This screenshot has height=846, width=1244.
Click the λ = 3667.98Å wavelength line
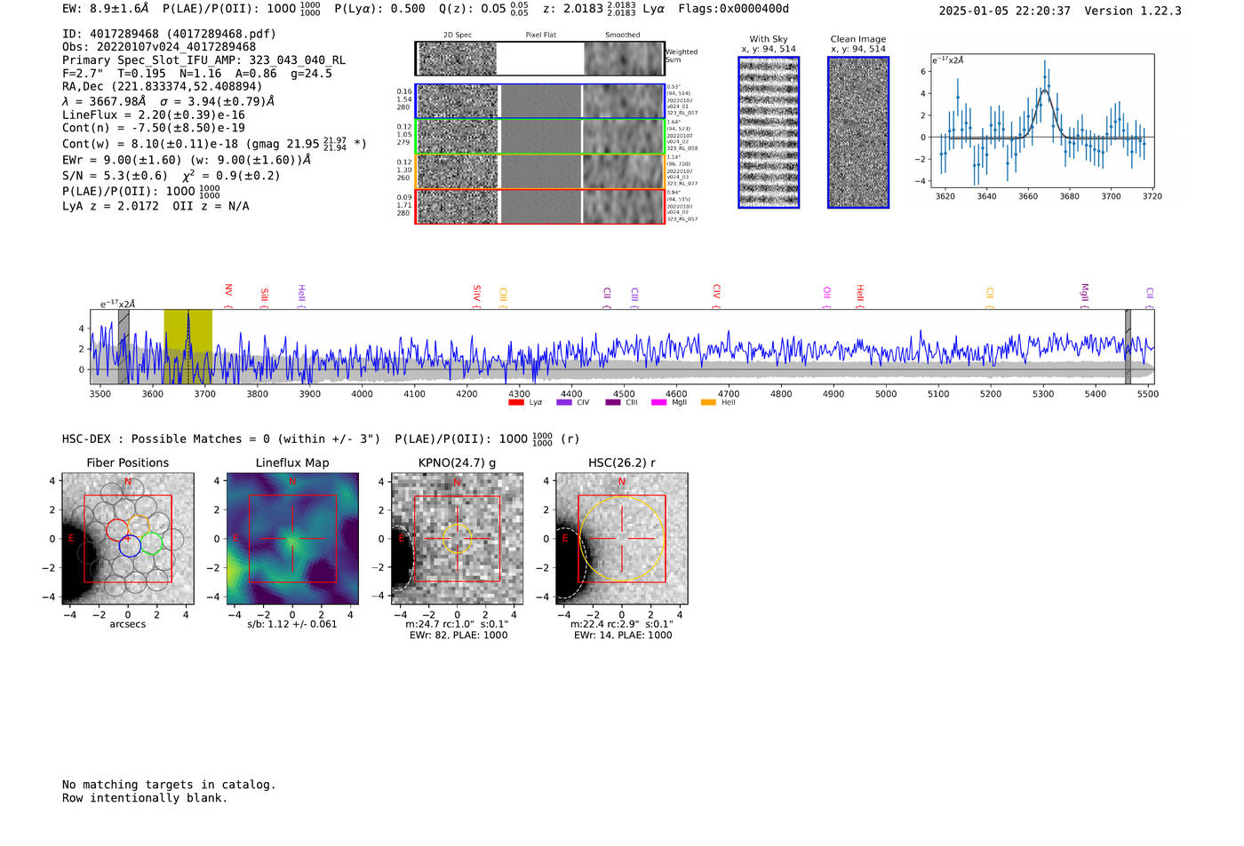click(x=168, y=101)
